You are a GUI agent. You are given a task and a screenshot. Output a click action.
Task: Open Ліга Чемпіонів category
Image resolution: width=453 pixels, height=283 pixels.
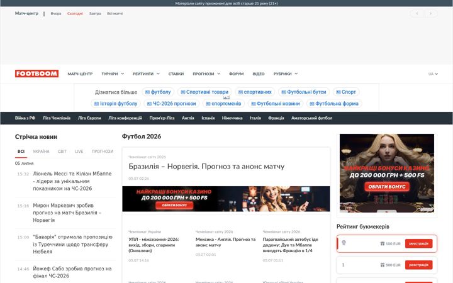pyautogui.click(x=57, y=118)
